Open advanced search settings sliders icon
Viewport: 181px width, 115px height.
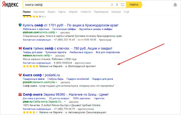click(123, 5)
